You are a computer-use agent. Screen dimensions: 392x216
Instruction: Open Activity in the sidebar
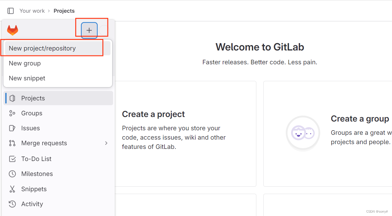point(58,204)
